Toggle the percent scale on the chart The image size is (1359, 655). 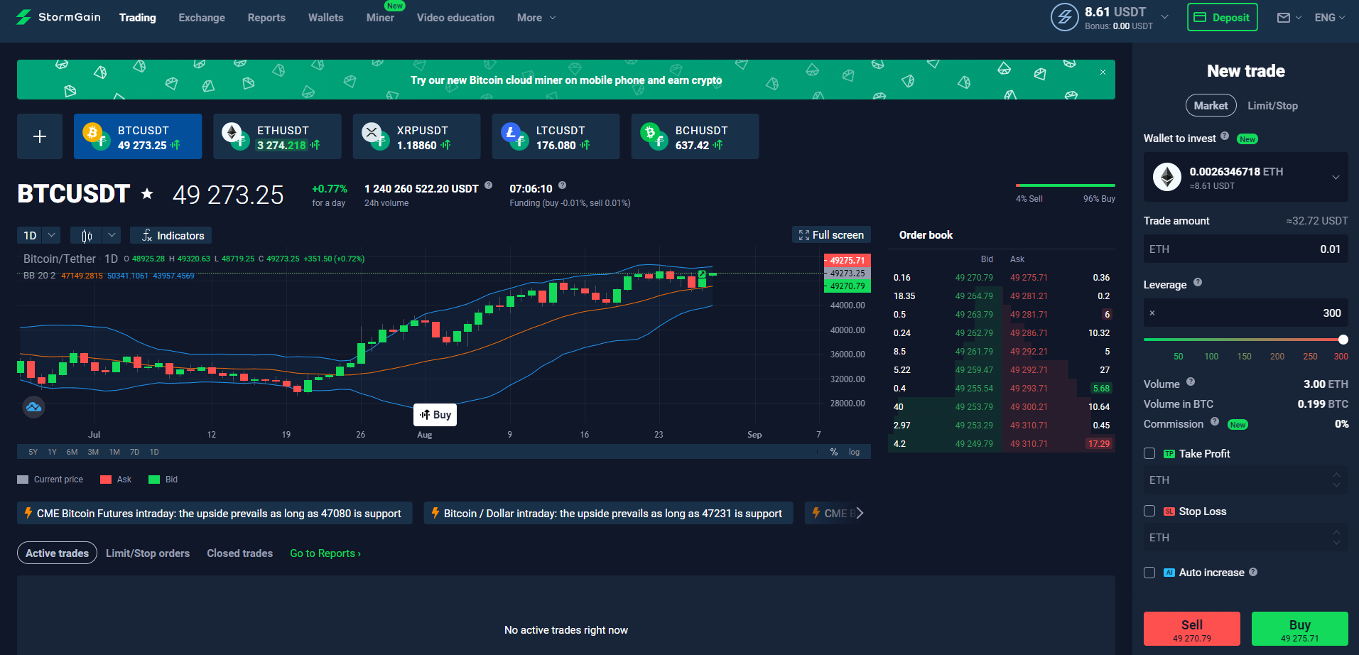[x=834, y=452]
